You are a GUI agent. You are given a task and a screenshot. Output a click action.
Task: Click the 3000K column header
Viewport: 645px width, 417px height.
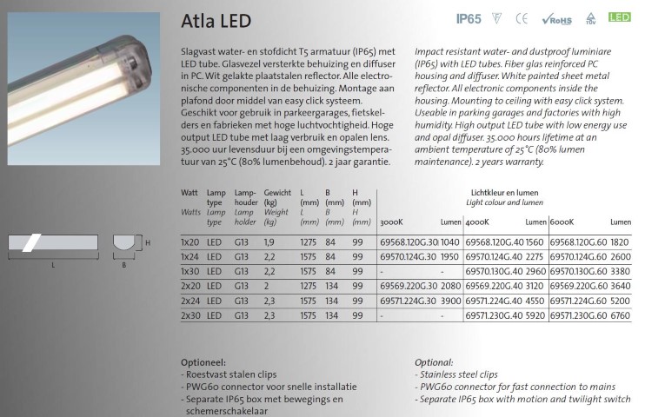coord(391,222)
